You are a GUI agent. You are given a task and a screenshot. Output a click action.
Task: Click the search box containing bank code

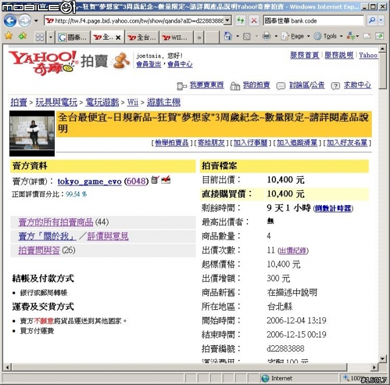click(x=313, y=21)
